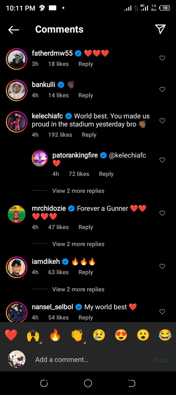Screen dimensions: 176x395
Task: Expand more replies under patorankingfire reply
Action: [x=78, y=191]
